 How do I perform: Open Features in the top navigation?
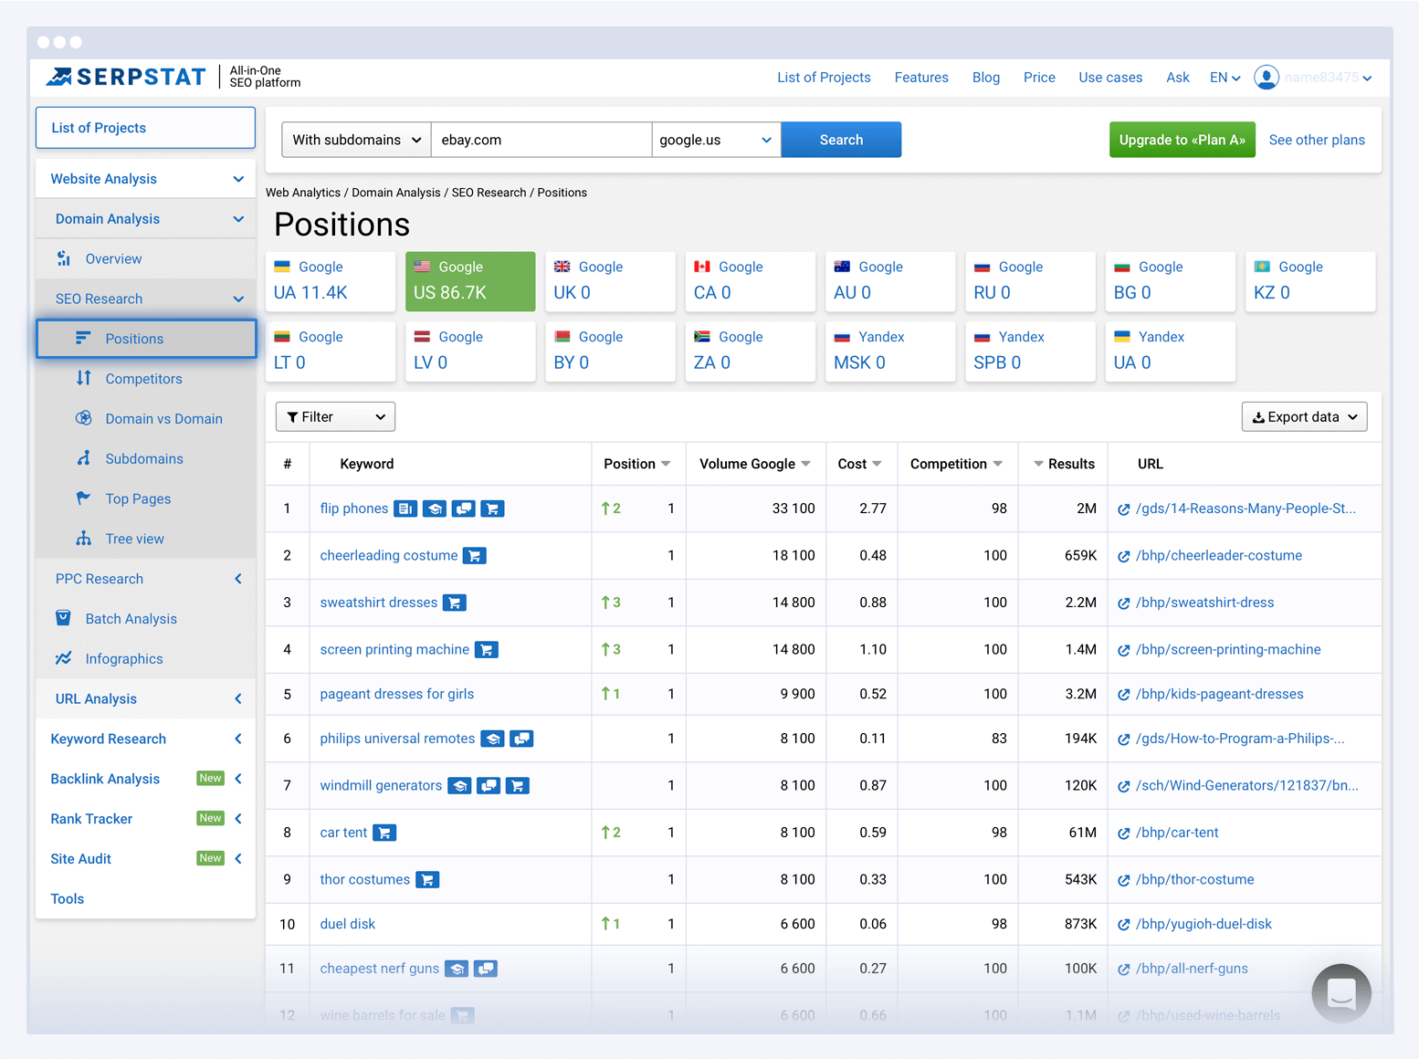[921, 78]
